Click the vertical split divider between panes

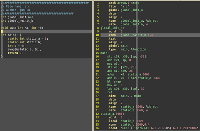(x=93, y=66)
